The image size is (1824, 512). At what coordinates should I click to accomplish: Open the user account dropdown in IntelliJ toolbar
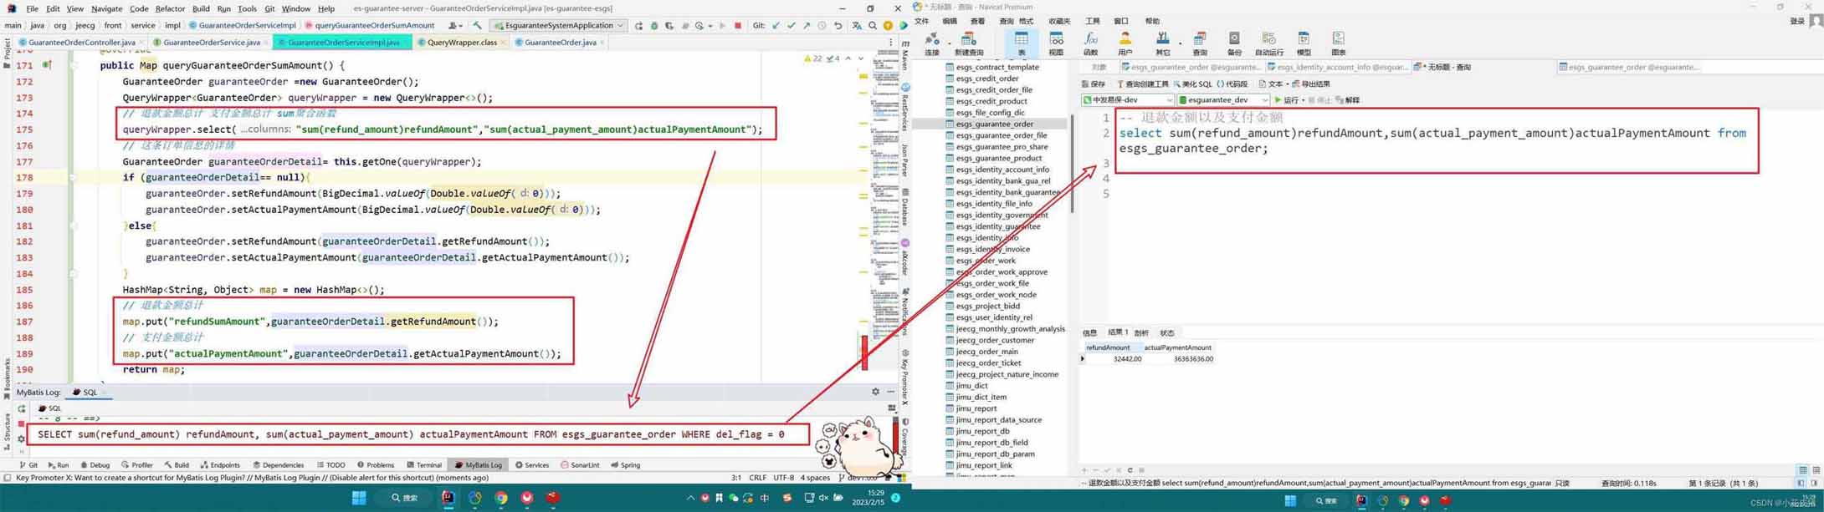455,26
